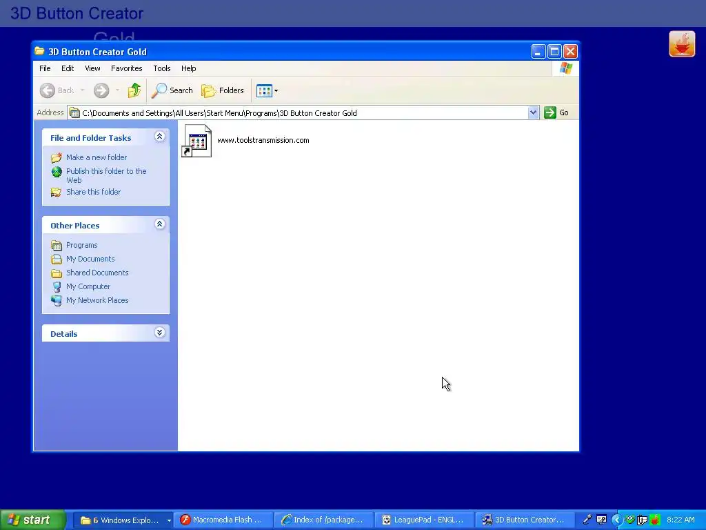
Task: Click the address bar path field
Action: 298,112
